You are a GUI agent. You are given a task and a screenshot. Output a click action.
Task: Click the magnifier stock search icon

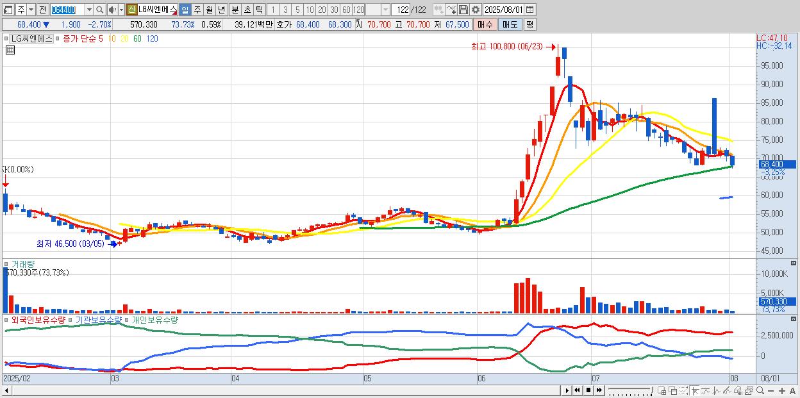100,10
